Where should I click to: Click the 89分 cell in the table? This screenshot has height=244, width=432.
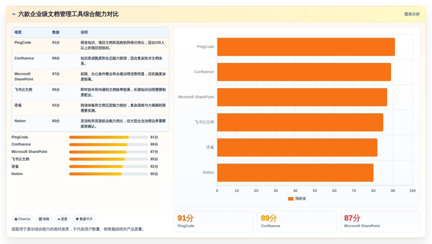pyautogui.click(x=56, y=58)
